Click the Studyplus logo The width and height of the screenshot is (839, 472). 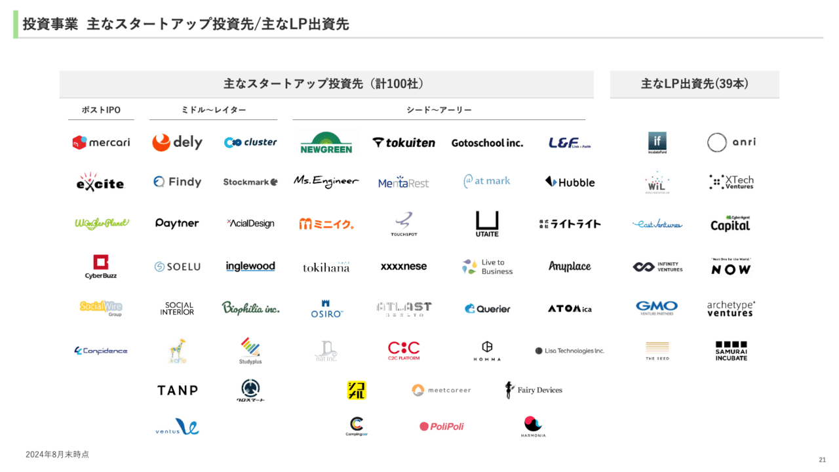pyautogui.click(x=250, y=351)
